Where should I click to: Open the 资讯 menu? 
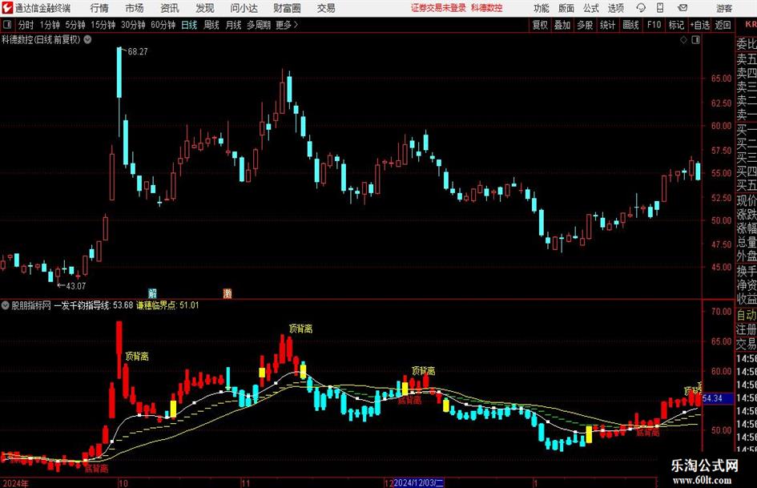coord(170,8)
